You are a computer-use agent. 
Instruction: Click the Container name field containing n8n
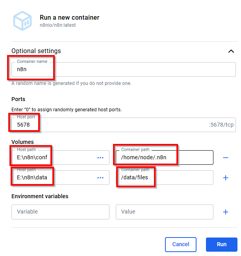click(x=118, y=70)
